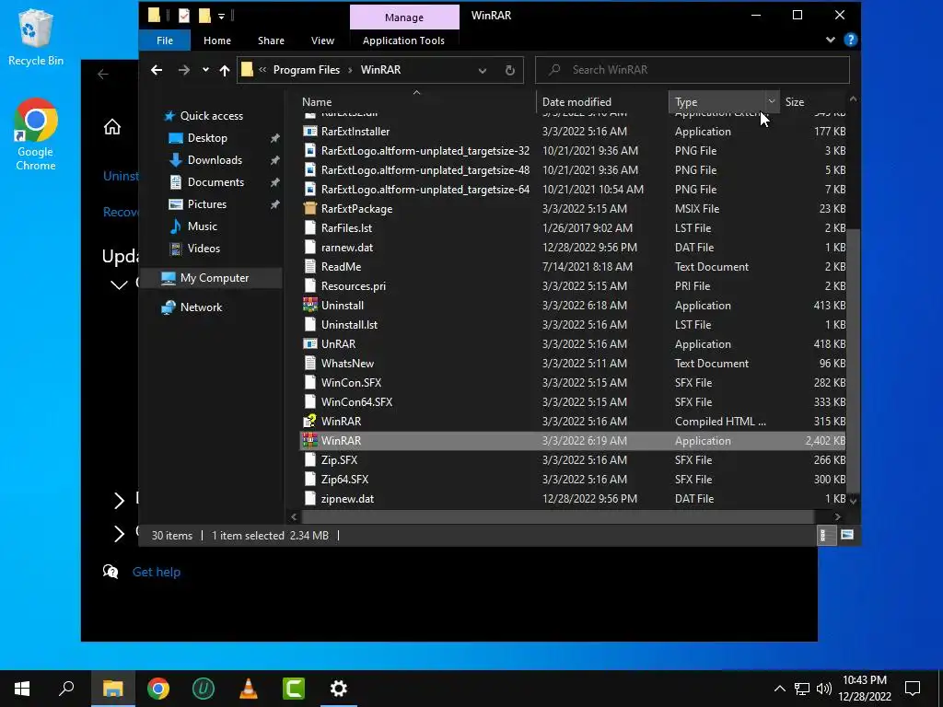This screenshot has height=707, width=943.
Task: Switch to details view layout button
Action: [826, 535]
